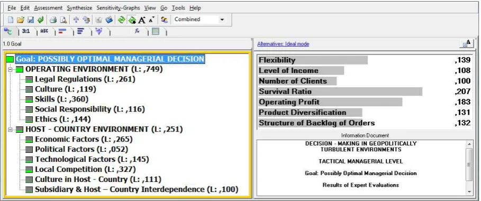Open print preview with the magnifier page icon
481x201 pixels.
pos(63,20)
